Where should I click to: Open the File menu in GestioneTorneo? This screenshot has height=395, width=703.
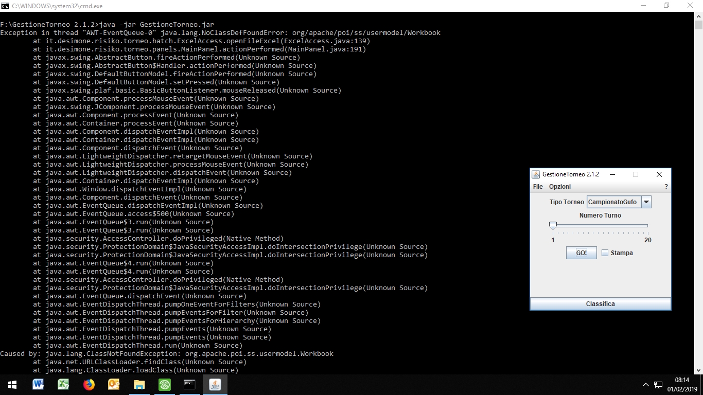point(538,187)
